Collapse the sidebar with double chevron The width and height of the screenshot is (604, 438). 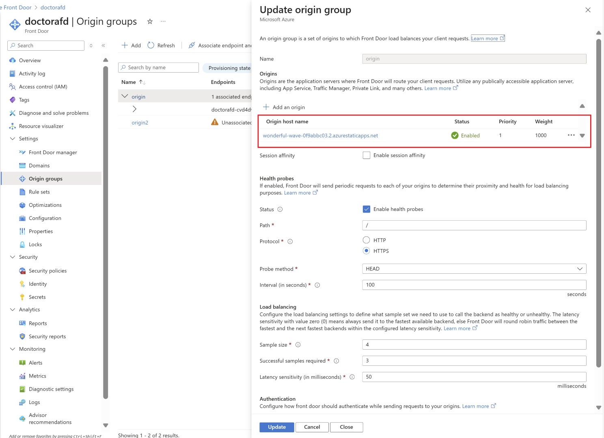tap(103, 45)
